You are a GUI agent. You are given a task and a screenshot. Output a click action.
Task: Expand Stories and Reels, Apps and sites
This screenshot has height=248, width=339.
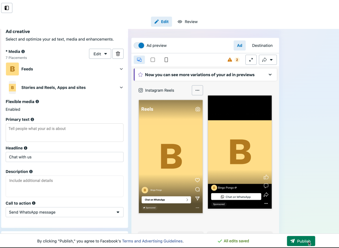(121, 87)
